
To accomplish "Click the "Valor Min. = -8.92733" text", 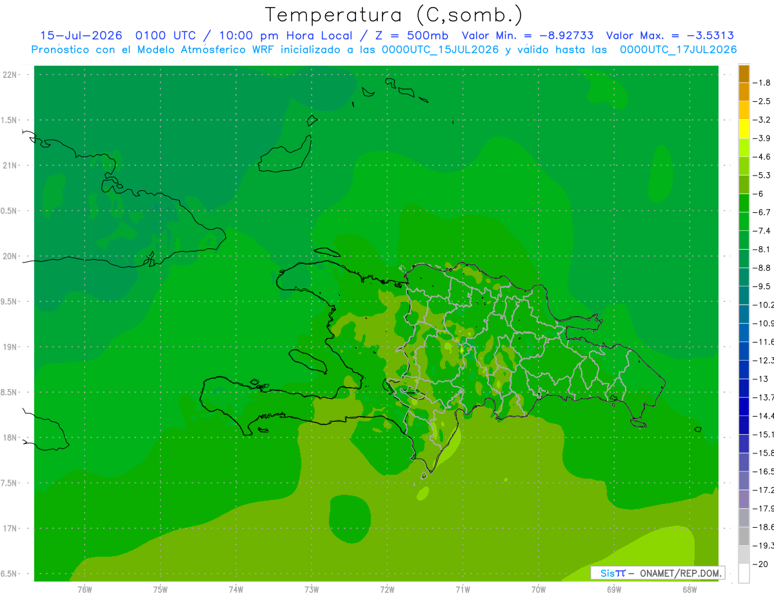I will tap(528, 35).
